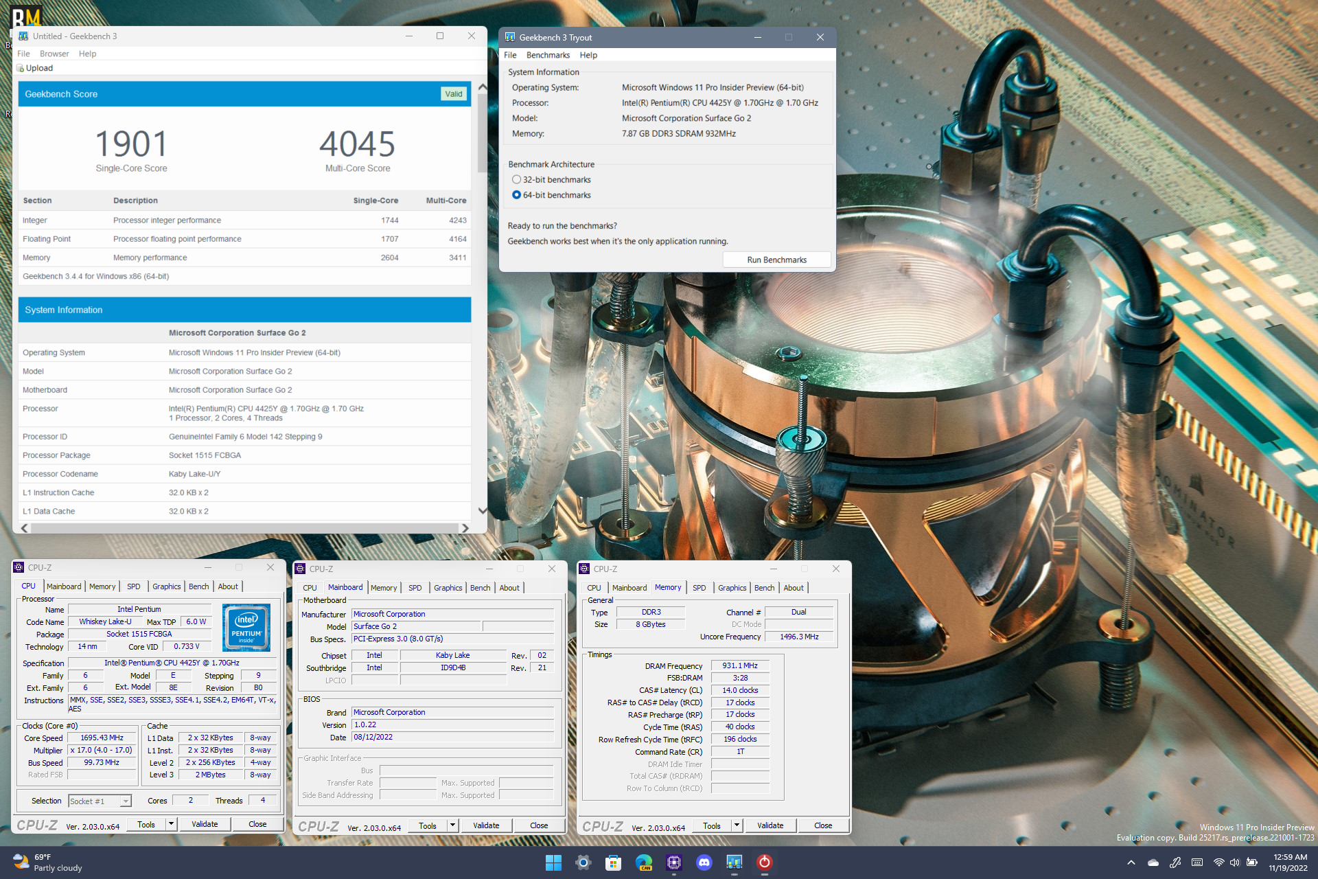Click Tools button in the CPU-Z window showing the Mainboard tab
Screen dimensions: 1318x879
pos(428,825)
